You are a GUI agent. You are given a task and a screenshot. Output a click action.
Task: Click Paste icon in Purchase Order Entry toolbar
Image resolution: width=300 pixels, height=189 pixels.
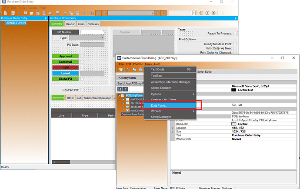[x=77, y=13]
